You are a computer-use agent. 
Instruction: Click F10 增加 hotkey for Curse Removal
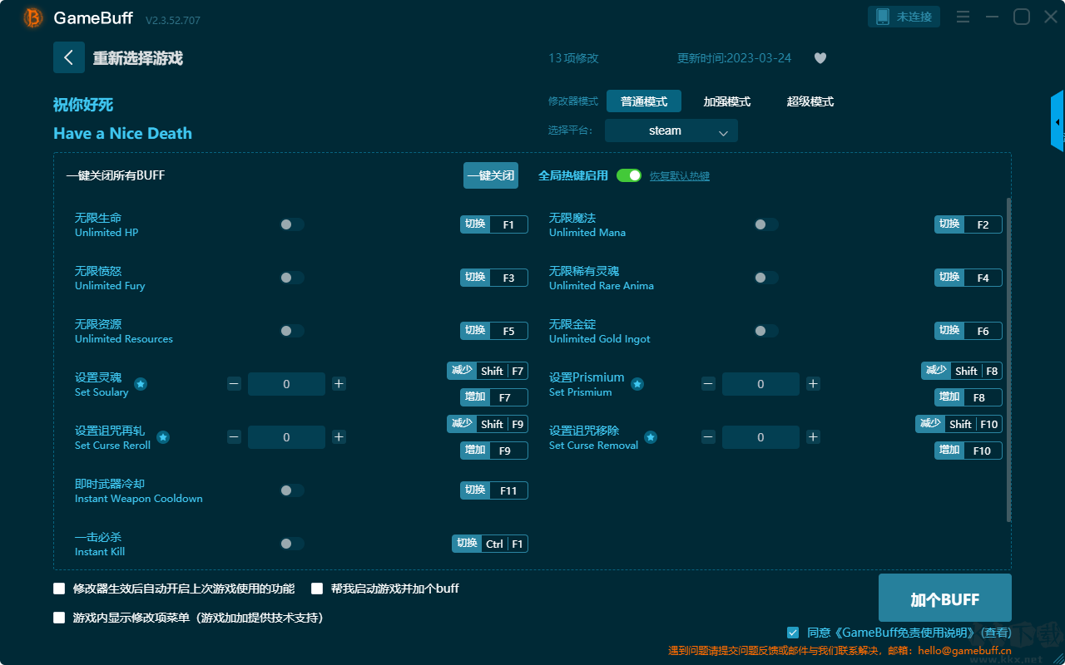tap(968, 451)
